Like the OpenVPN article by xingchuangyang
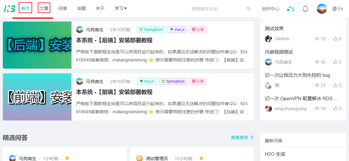The width and height of the screenshot is (349, 161). (335, 109)
